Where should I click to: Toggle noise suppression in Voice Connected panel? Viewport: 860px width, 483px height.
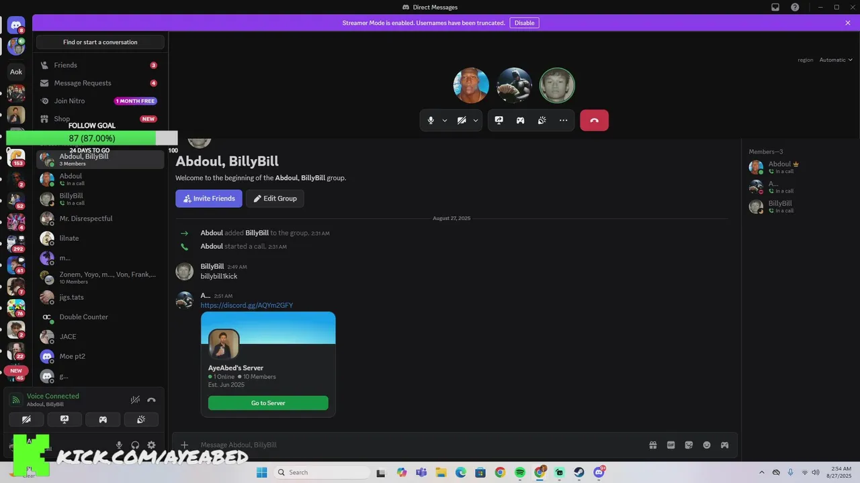click(x=135, y=400)
